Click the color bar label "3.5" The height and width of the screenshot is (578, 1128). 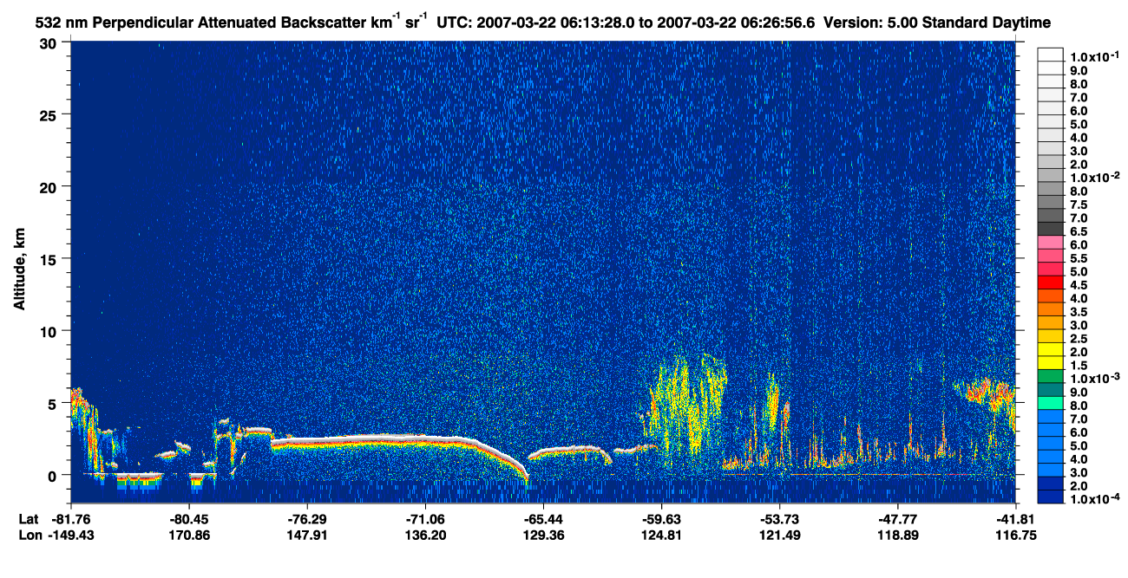click(x=1079, y=312)
